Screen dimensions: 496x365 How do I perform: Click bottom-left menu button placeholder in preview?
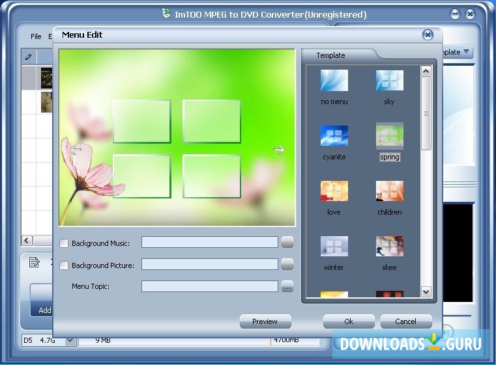[141, 176]
